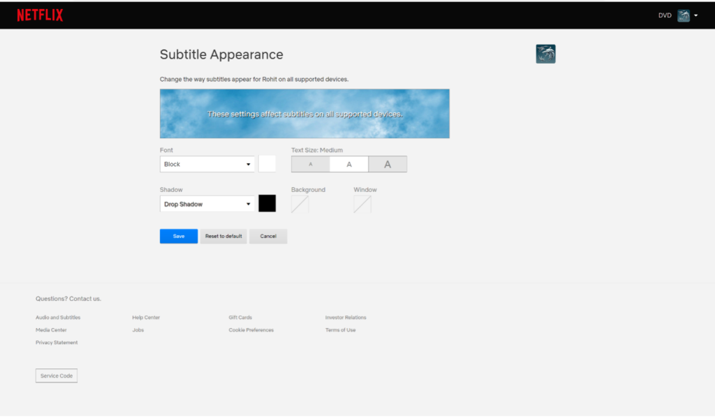
Task: Pick the black shadow color swatch
Action: pyautogui.click(x=267, y=203)
